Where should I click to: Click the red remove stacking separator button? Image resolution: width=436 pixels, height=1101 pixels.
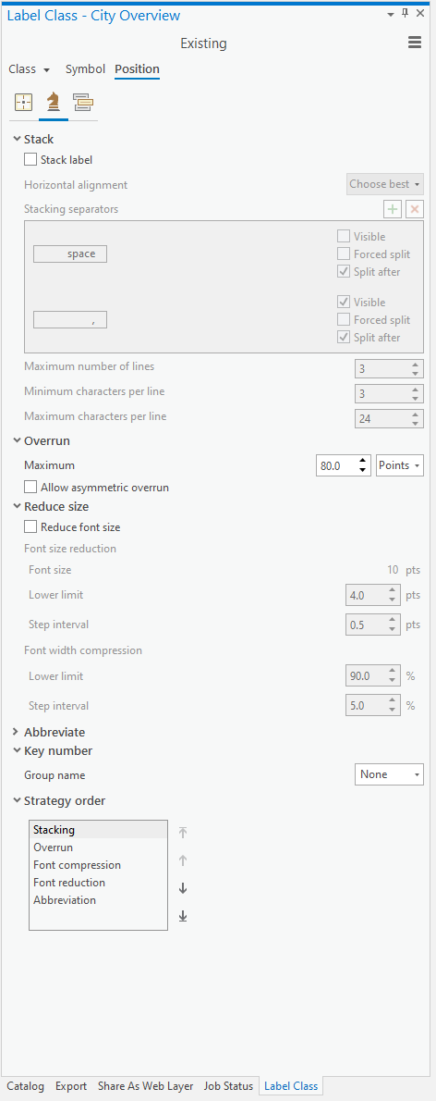pos(414,208)
